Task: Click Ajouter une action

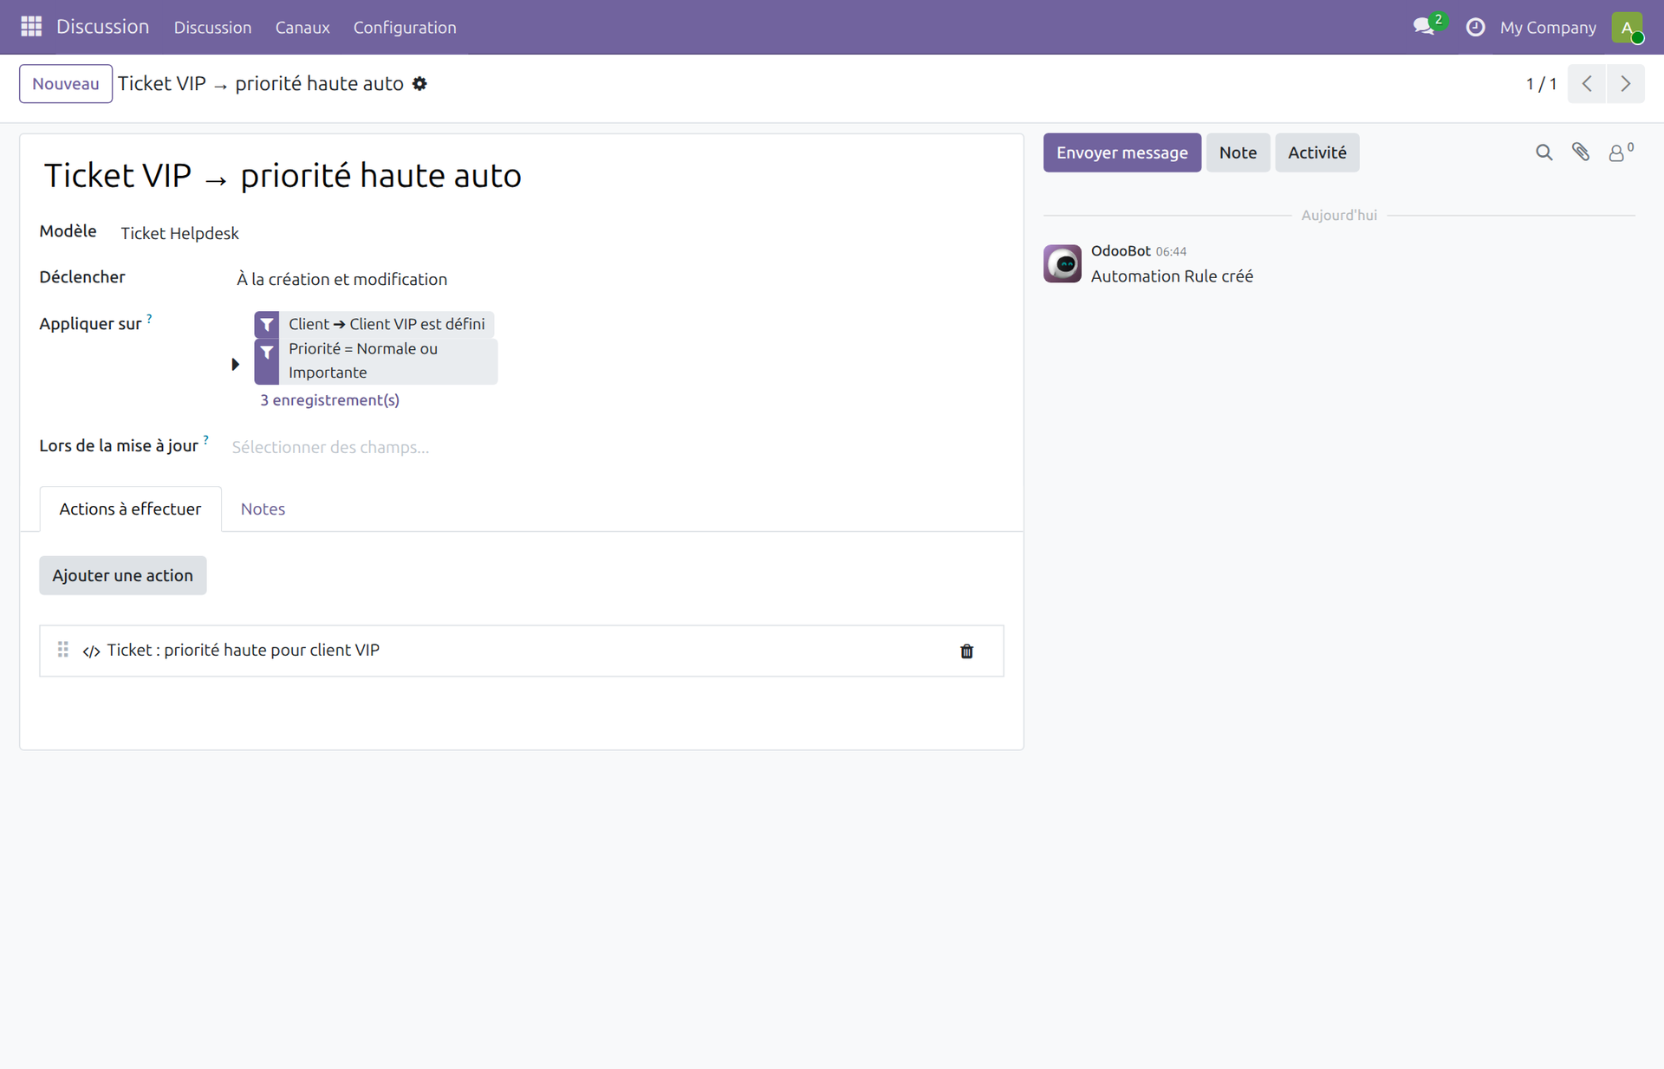Action: [x=122, y=574]
